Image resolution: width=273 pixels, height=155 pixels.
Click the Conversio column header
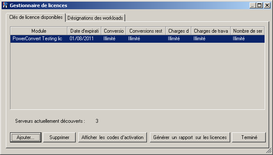114,31
